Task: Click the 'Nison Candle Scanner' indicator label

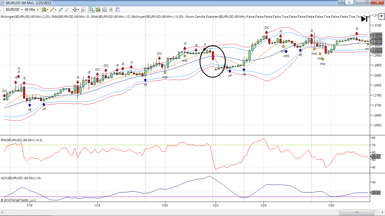Action: 277,17
